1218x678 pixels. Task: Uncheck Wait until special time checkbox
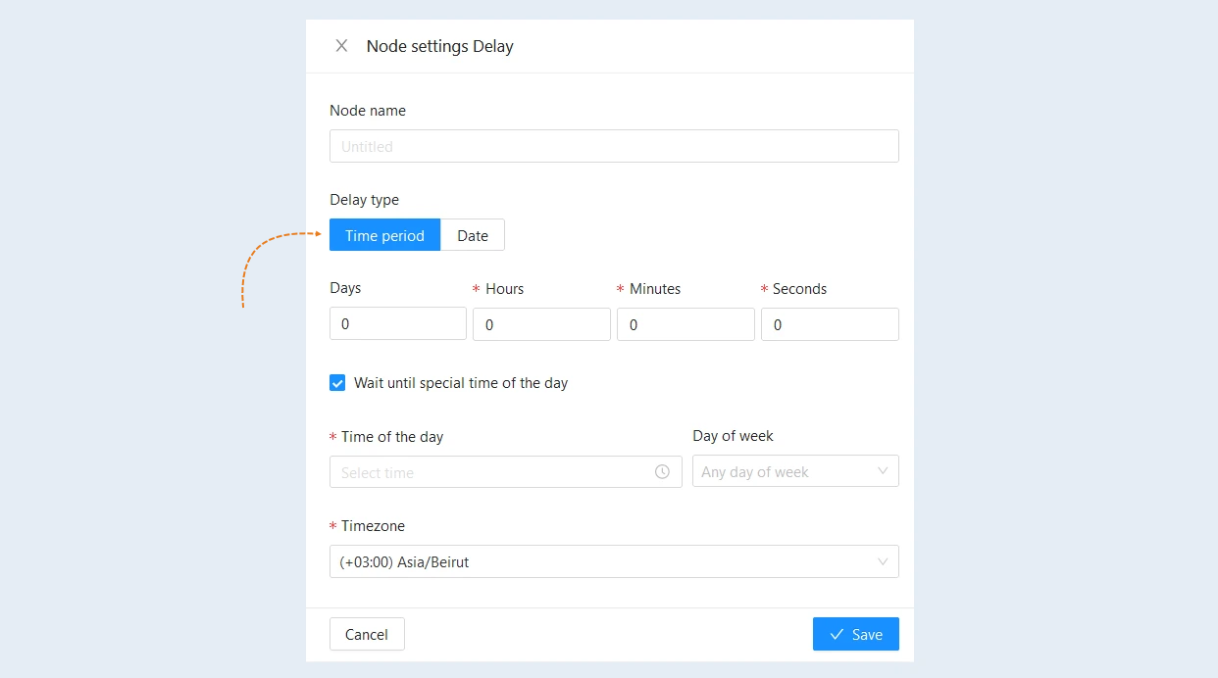coord(337,383)
